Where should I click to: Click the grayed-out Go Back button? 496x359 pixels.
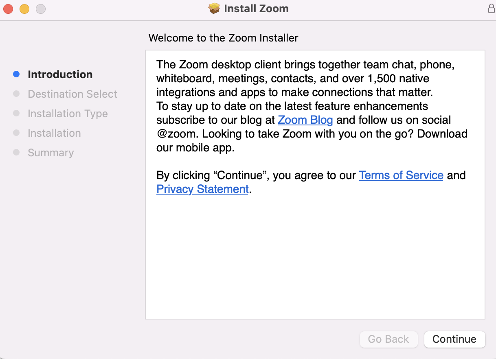388,339
